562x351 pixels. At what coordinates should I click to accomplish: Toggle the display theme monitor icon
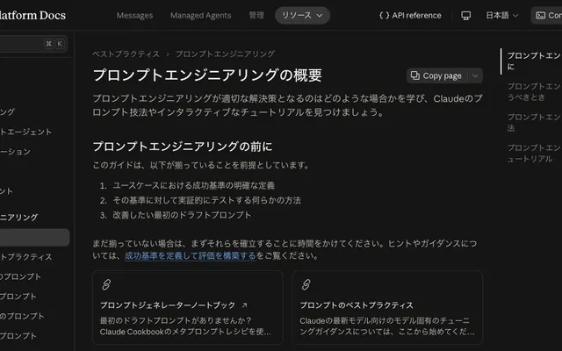(x=465, y=16)
